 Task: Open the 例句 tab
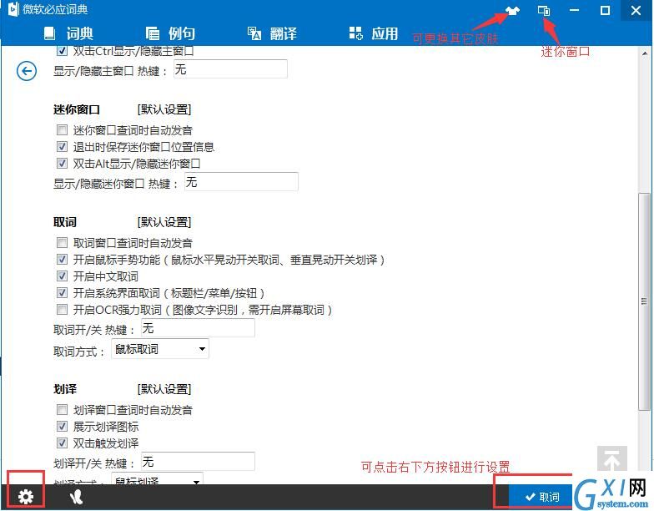170,33
